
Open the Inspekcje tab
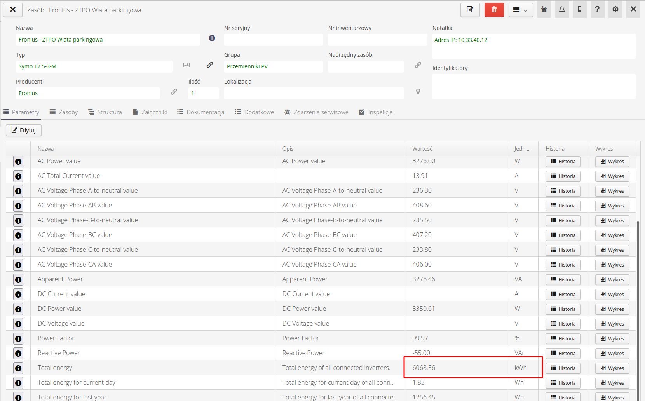[375, 112]
